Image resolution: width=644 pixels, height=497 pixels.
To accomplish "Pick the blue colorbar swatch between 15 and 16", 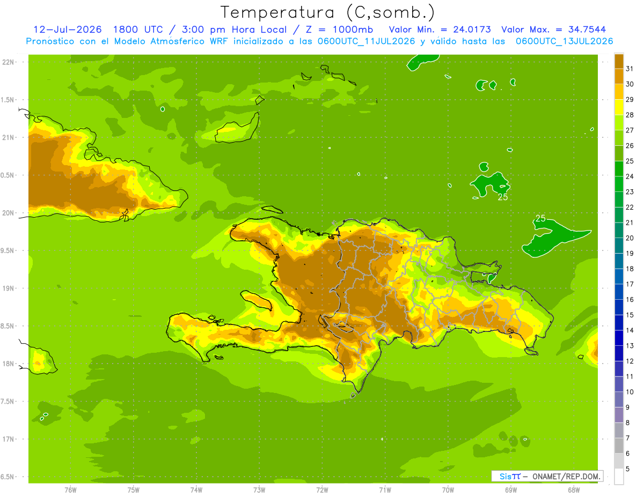I will coord(619,307).
